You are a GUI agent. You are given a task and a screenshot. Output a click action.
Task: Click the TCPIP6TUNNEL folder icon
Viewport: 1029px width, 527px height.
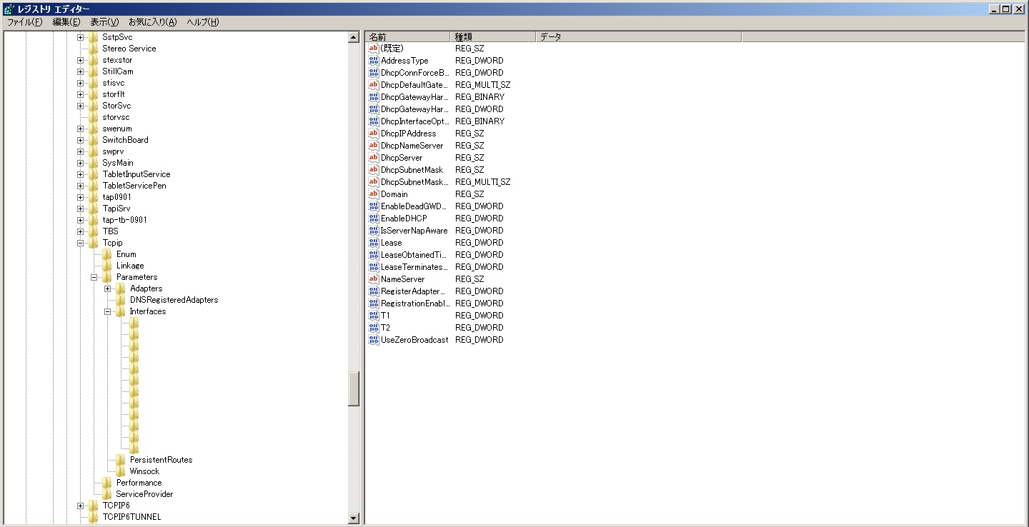click(93, 517)
